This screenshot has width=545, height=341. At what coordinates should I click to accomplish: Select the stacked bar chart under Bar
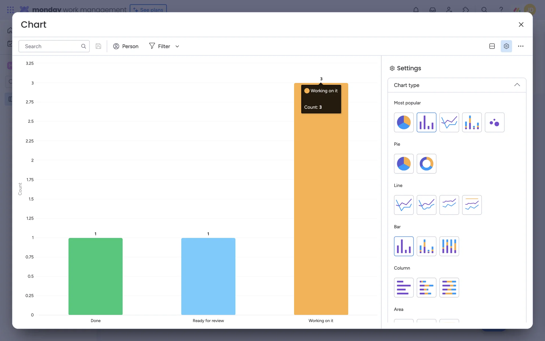[x=426, y=246]
